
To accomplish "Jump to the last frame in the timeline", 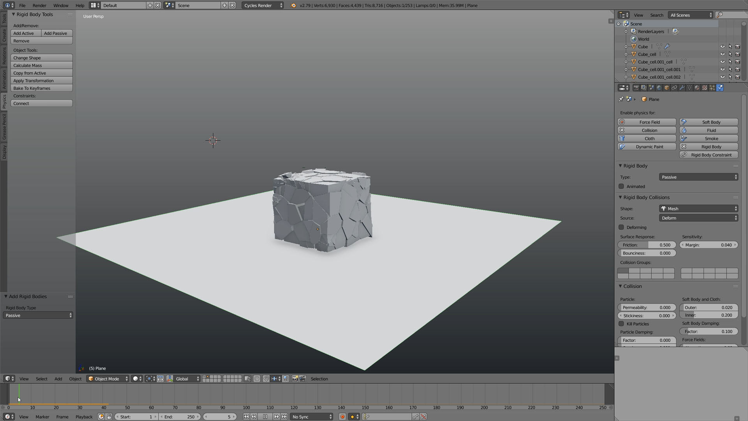I will click(x=284, y=417).
